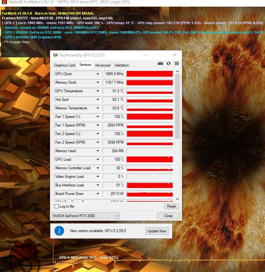This screenshot has height=272, width=265.
Task: Click the 264 MB Memory Used value
Action: pos(113,151)
